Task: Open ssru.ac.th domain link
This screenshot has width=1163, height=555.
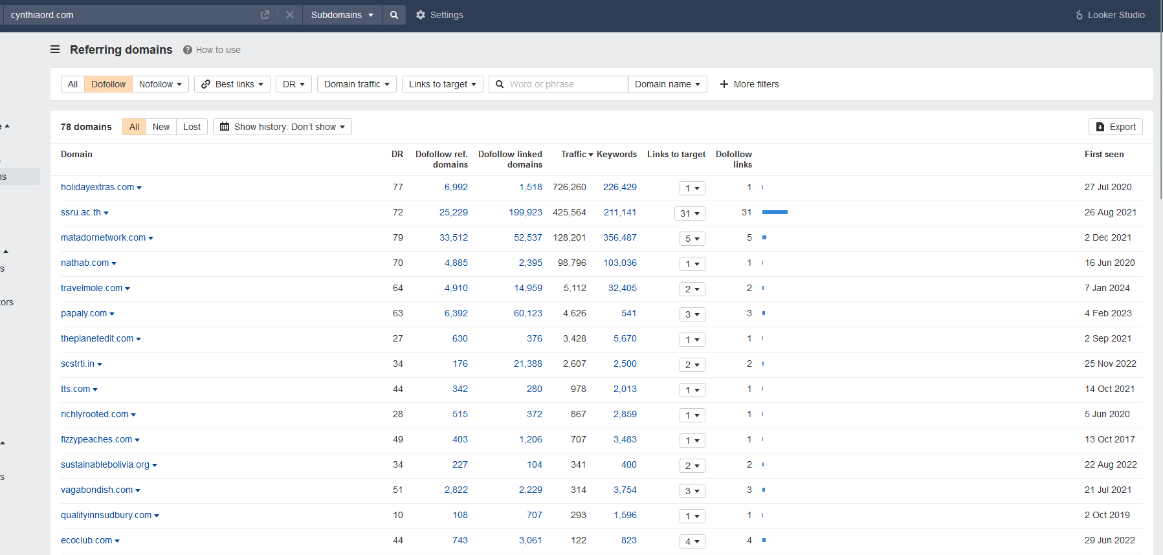Action: pos(81,212)
